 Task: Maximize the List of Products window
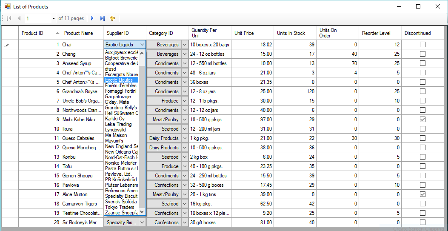pyautogui.click(x=418, y=6)
